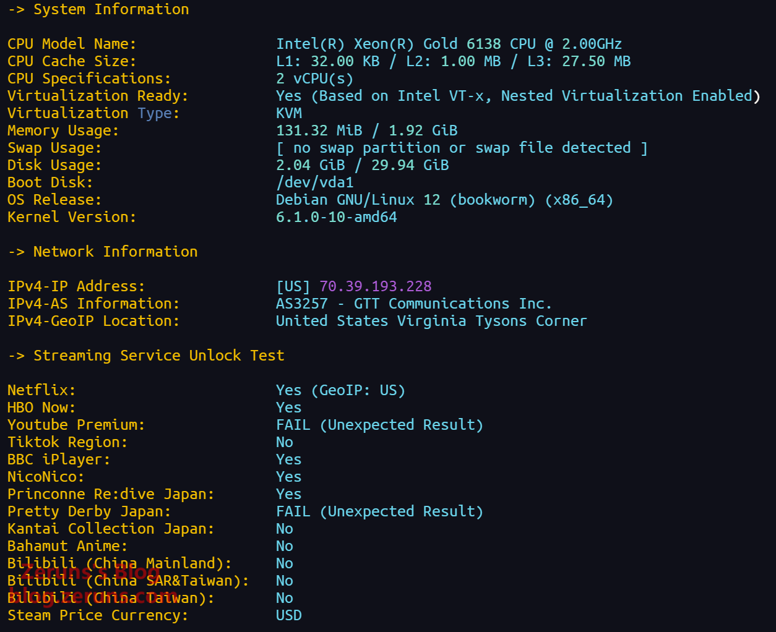Click AS3257 GTT Communications Inc. text
This screenshot has width=776, height=632.
[x=413, y=304]
